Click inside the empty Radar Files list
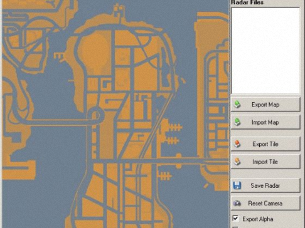Viewport: 305px width, 228px height. pyautogui.click(x=265, y=51)
